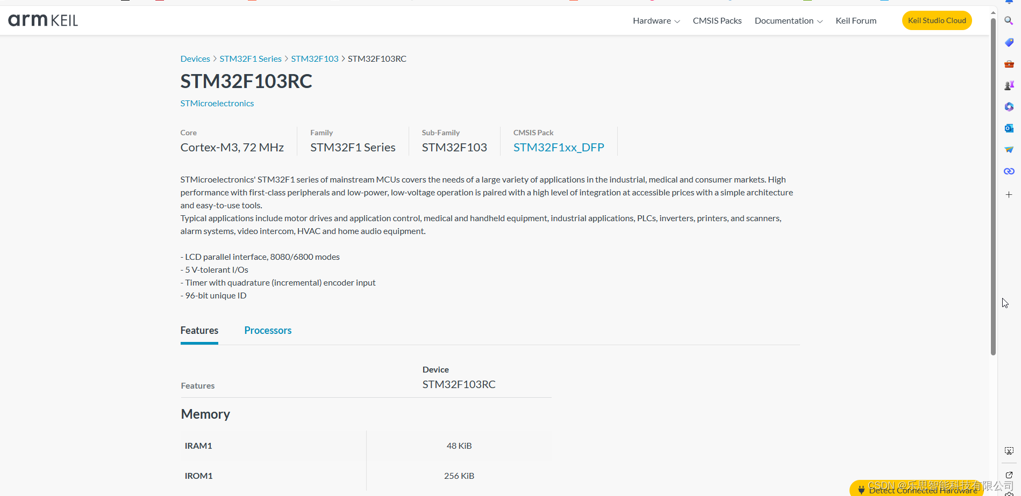
Task: Open the Games chess piece sidebar icon
Action: click(1009, 85)
